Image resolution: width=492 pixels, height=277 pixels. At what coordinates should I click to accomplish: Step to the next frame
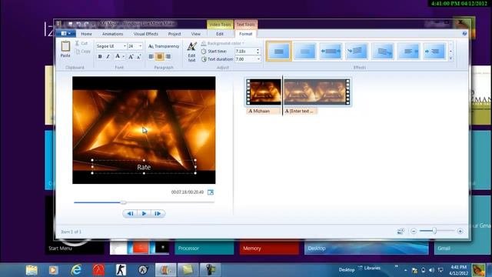[x=158, y=214]
